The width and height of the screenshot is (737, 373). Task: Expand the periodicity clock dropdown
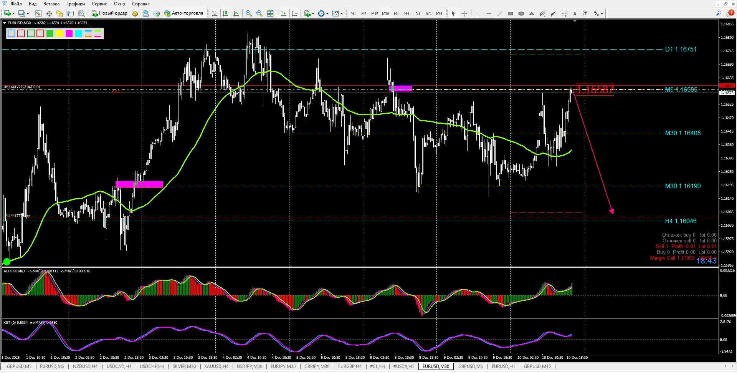click(x=327, y=13)
